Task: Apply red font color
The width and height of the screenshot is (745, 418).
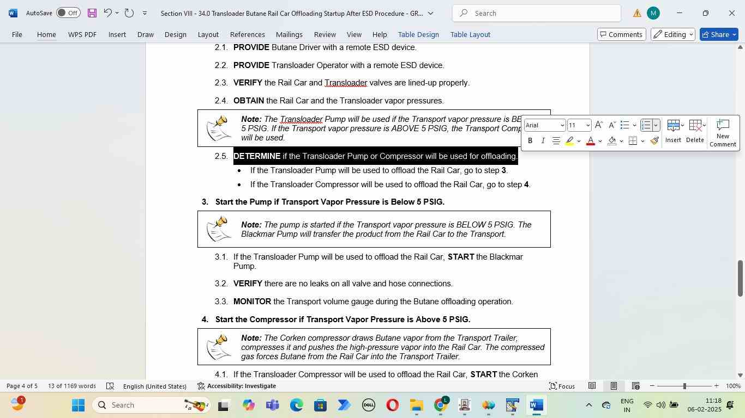Action: pos(590,141)
